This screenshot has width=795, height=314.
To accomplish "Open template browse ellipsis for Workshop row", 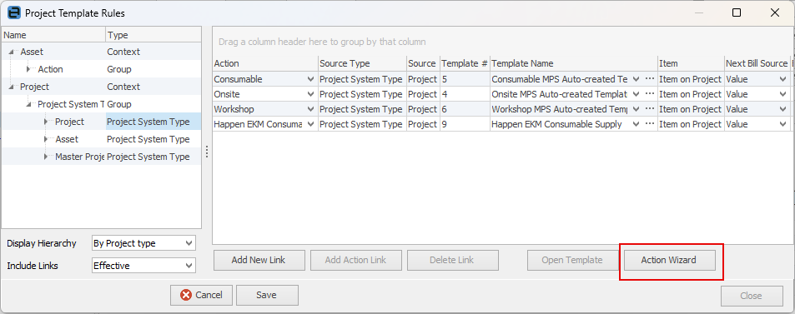I will coord(650,109).
